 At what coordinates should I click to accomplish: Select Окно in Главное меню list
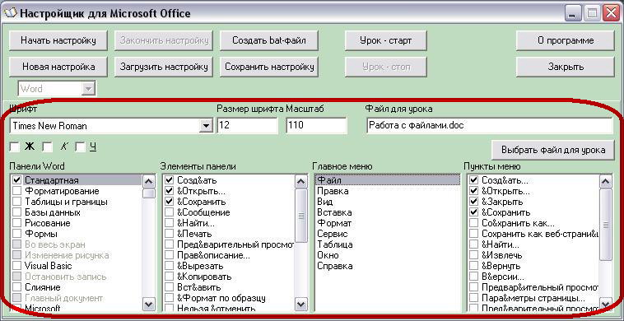coord(388,255)
